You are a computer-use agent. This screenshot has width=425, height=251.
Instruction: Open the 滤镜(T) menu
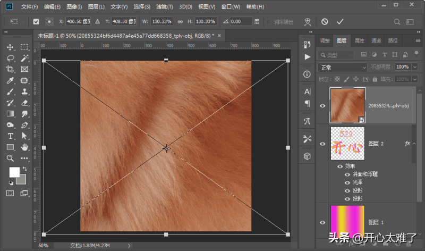point(166,7)
